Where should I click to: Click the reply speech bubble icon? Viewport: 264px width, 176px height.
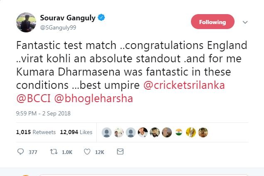tap(20, 152)
